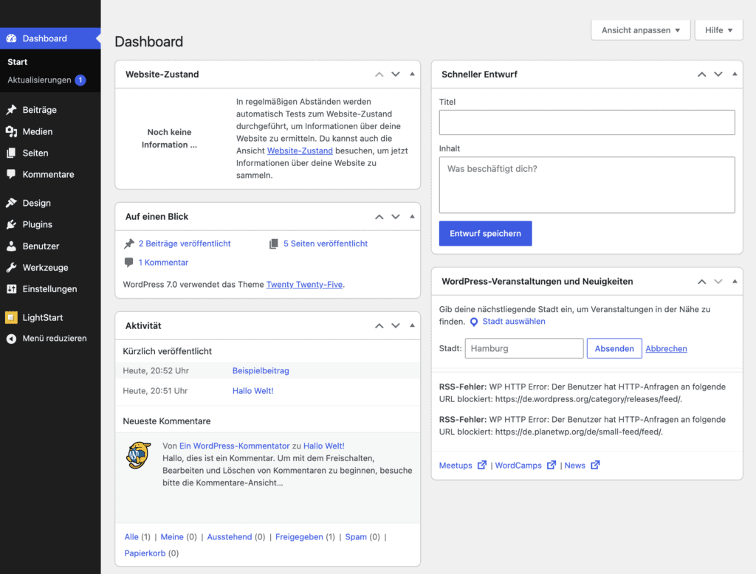Open the Hilfe dropdown
The image size is (756, 574).
pos(719,30)
